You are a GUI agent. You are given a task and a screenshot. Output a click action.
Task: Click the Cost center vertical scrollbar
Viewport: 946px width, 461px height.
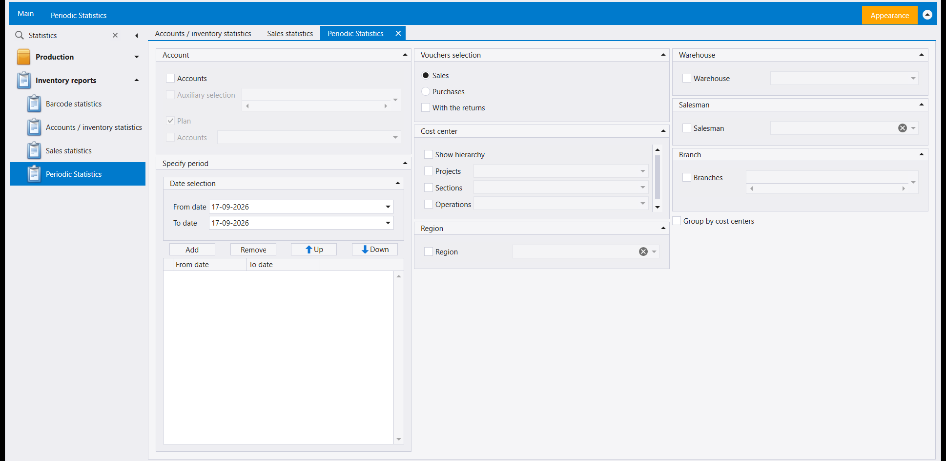click(658, 177)
